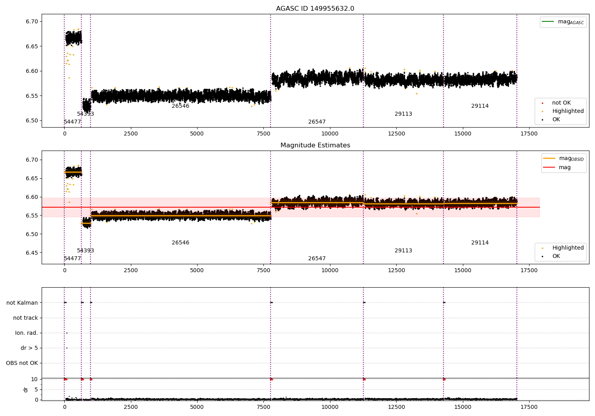Click the "Ion. rad." row label

click(27, 333)
